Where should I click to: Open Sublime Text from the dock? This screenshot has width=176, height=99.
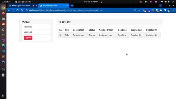(x=3, y=57)
